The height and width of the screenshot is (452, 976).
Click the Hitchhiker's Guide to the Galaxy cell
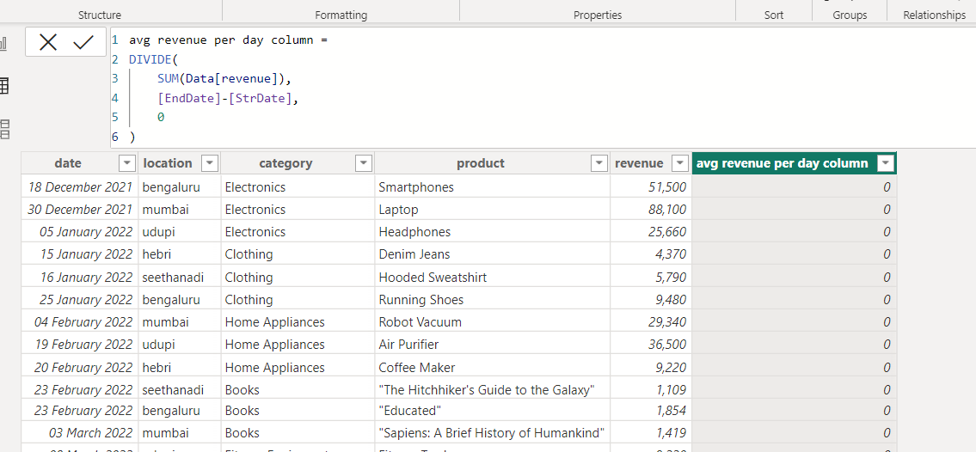click(x=493, y=390)
